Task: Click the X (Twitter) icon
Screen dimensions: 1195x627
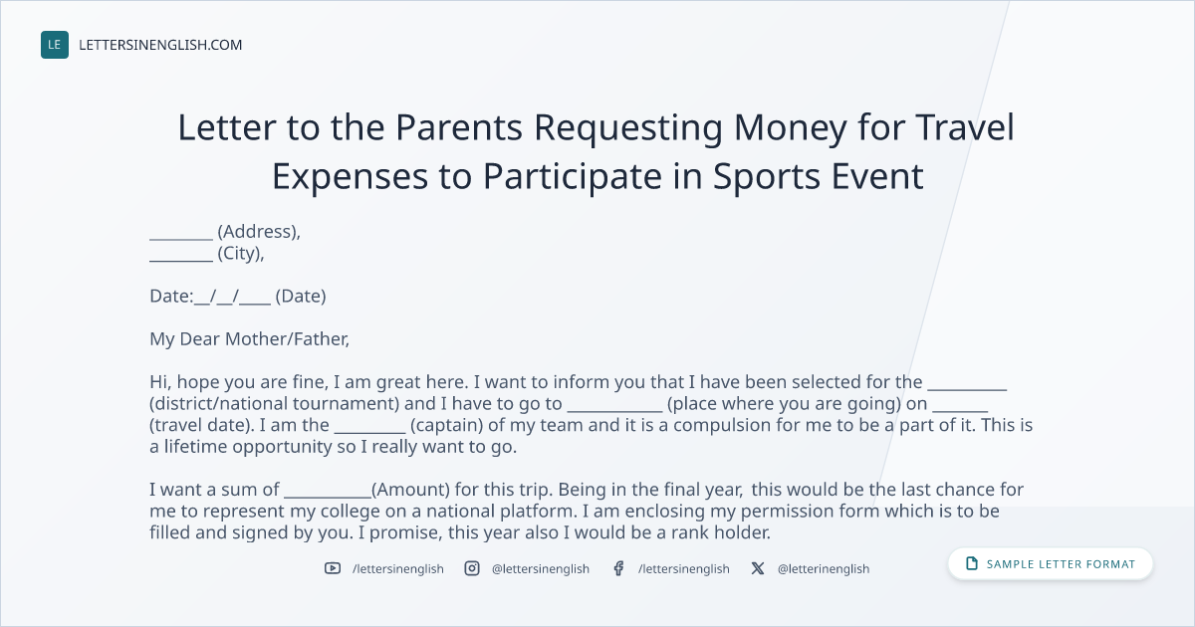Action: pos(758,568)
